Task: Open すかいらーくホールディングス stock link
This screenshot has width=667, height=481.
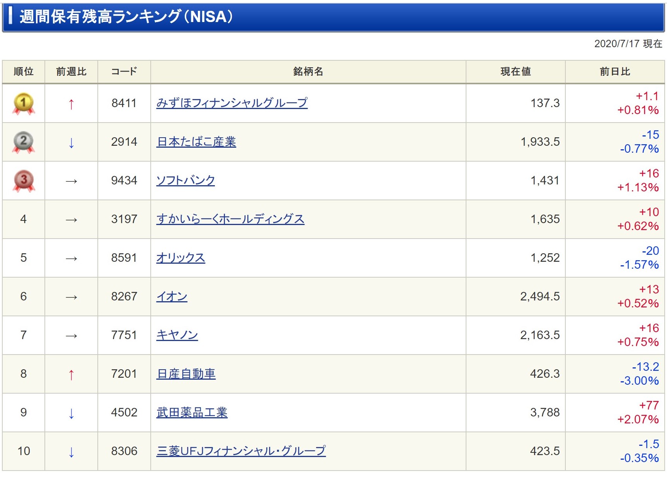Action: tap(230, 219)
